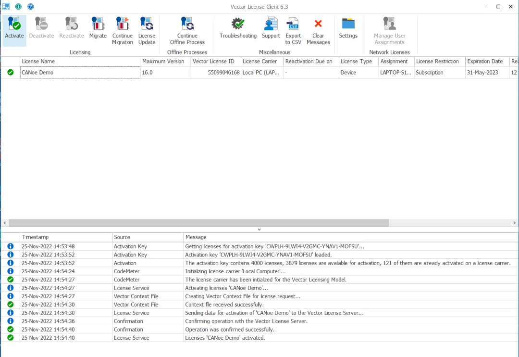
Task: Select 'Sending data for activation' message
Action: pyautogui.click(x=274, y=313)
